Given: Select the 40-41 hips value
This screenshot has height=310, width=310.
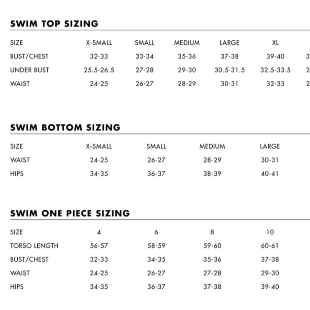Looking at the screenshot, I should point(270,174).
